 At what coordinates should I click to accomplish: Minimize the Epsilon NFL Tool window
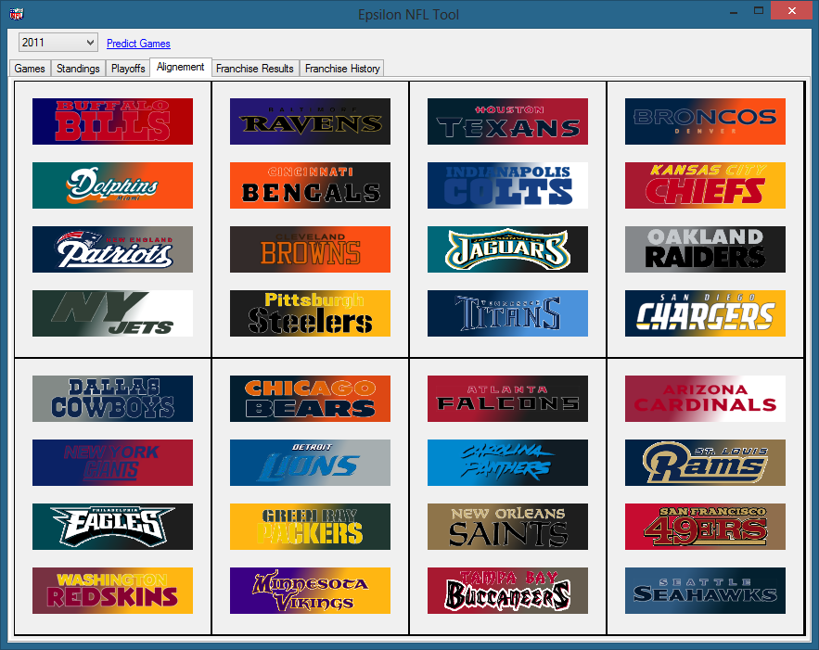(734, 11)
